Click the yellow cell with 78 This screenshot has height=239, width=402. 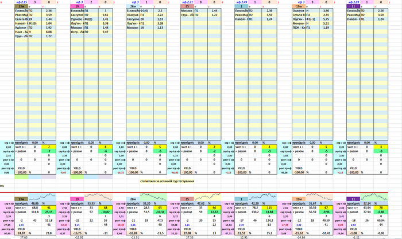click(381, 208)
